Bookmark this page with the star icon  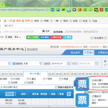[47, 10]
